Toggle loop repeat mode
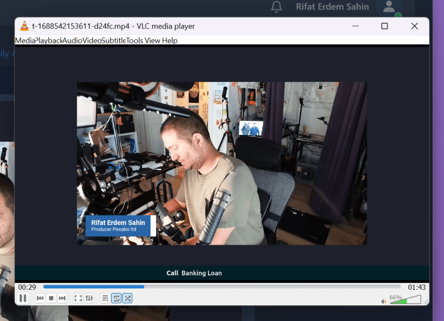Image resolution: width=444 pixels, height=321 pixels. click(116, 298)
